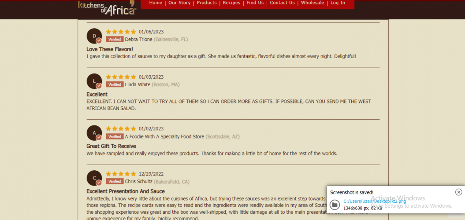Viewport: 465px width, 220px height.
Task: Click the Verified badge next to Chris Schultz
Action: (x=115, y=182)
